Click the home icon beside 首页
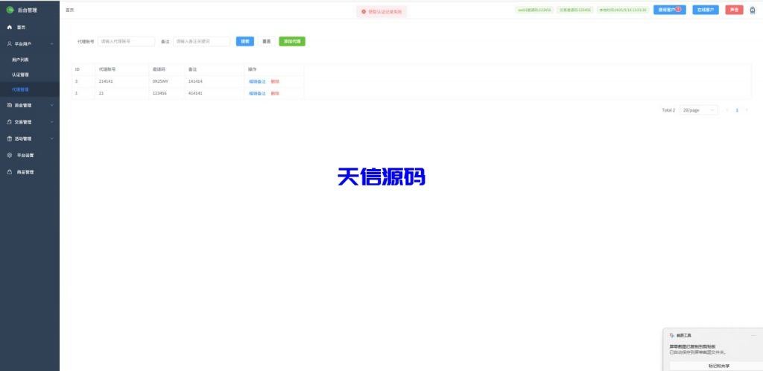Viewport: 763px width, 371px height. click(x=10, y=27)
